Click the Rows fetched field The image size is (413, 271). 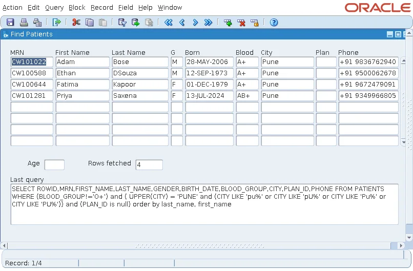pos(149,165)
